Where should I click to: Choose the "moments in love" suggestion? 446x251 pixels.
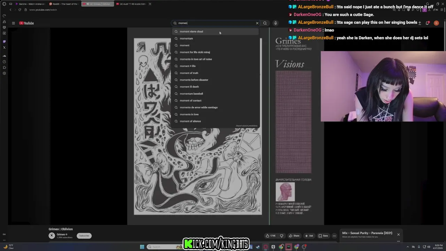pos(215,114)
